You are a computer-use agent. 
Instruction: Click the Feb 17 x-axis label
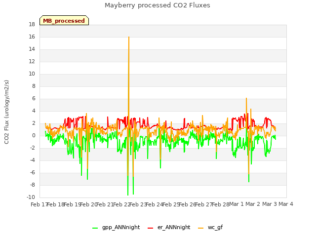39,204
